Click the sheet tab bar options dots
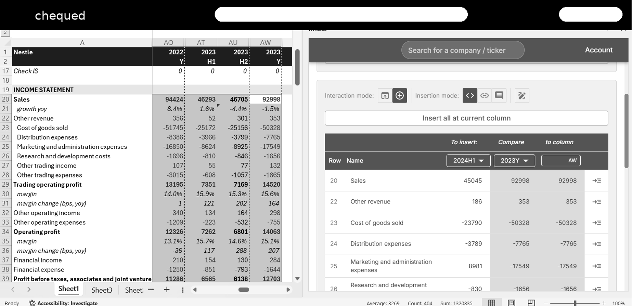Viewport: 632px width, 306px height. 183,290
